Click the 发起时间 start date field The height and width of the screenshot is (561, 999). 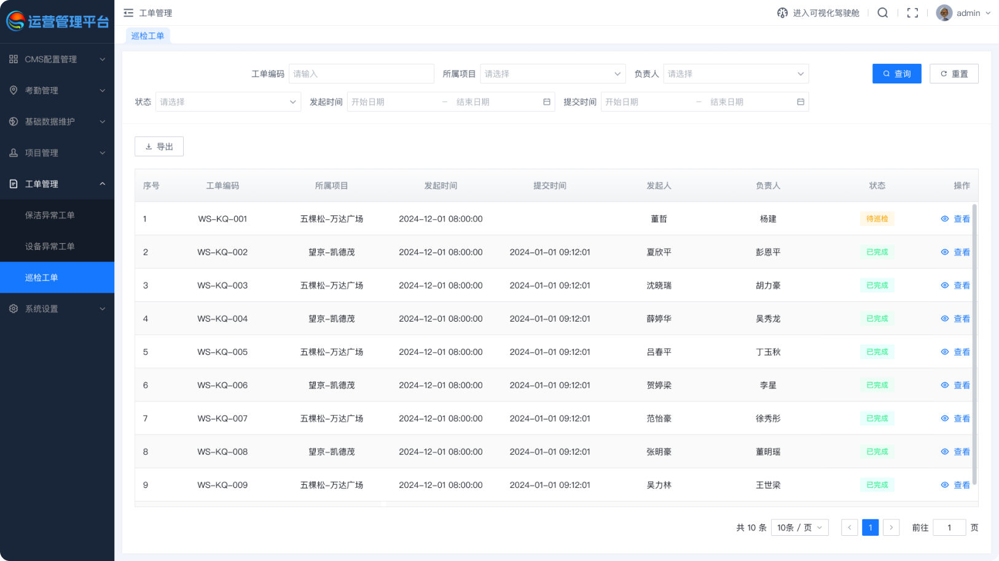pyautogui.click(x=393, y=102)
